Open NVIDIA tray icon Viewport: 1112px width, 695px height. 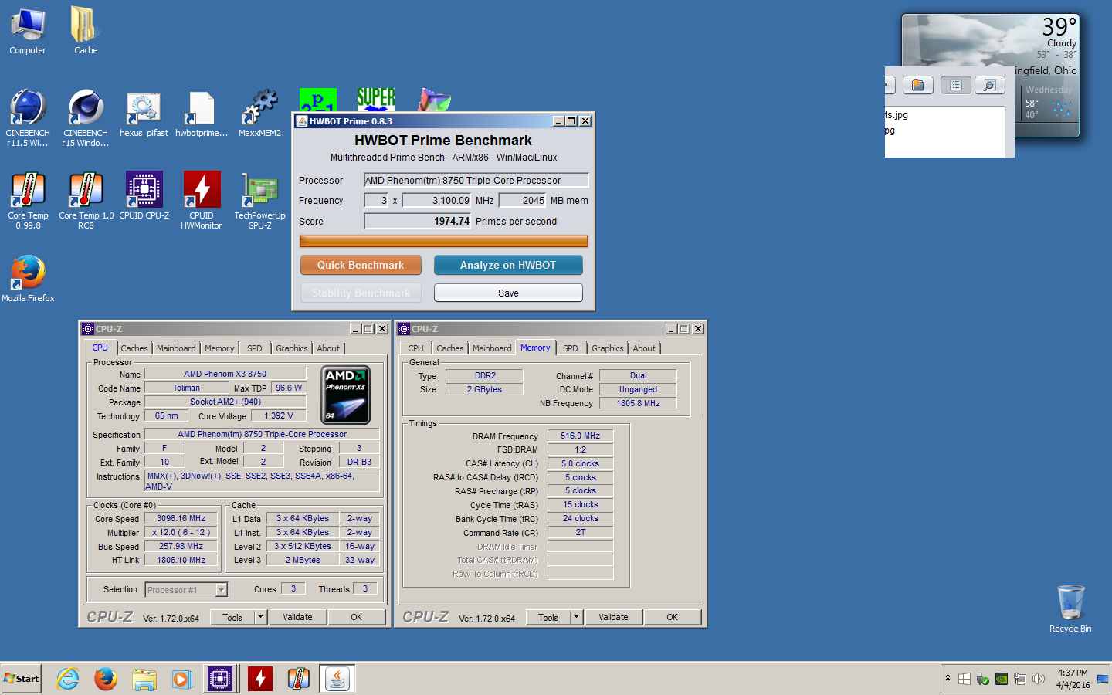tap(1002, 679)
